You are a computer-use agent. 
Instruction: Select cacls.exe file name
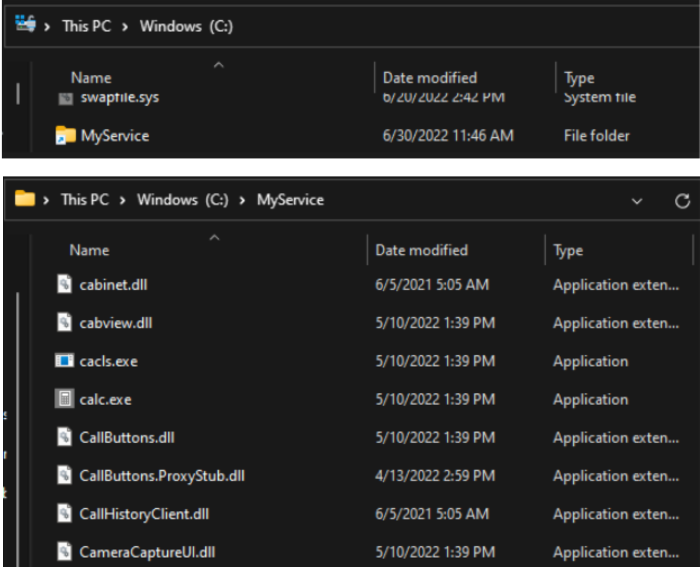[x=109, y=361]
